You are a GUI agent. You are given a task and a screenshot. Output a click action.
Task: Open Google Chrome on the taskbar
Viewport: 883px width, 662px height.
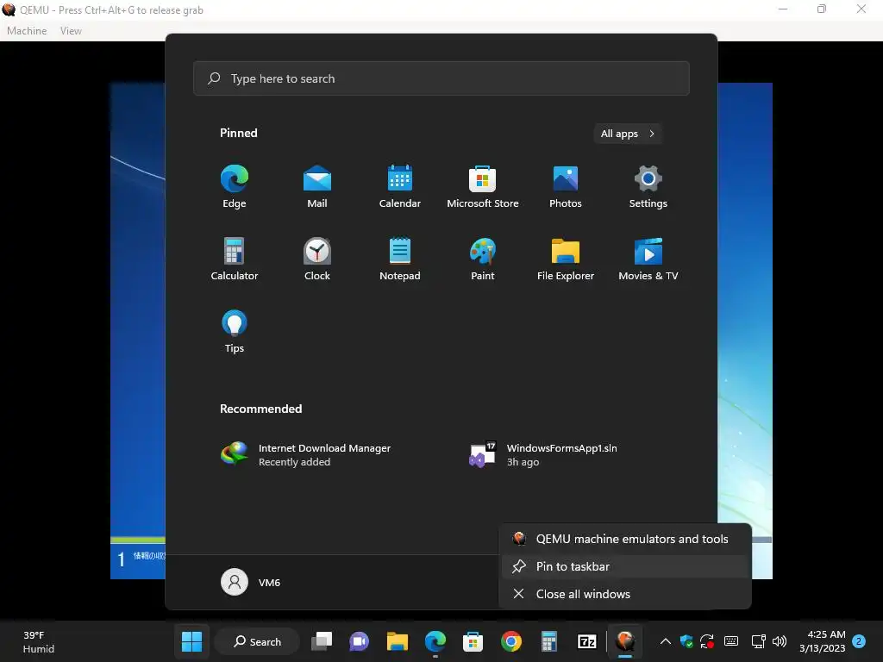coord(511,641)
